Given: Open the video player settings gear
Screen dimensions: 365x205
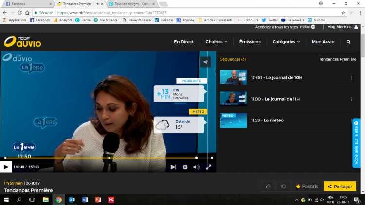Looking at the screenshot, I should (x=185, y=167).
